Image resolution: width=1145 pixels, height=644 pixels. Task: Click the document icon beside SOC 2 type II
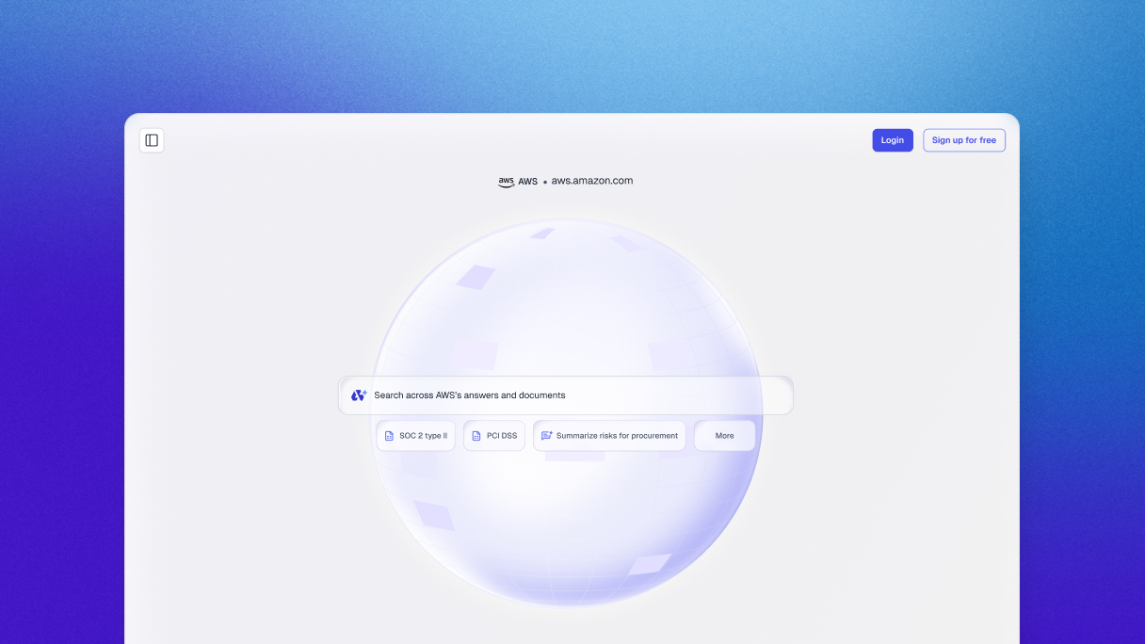click(x=389, y=436)
